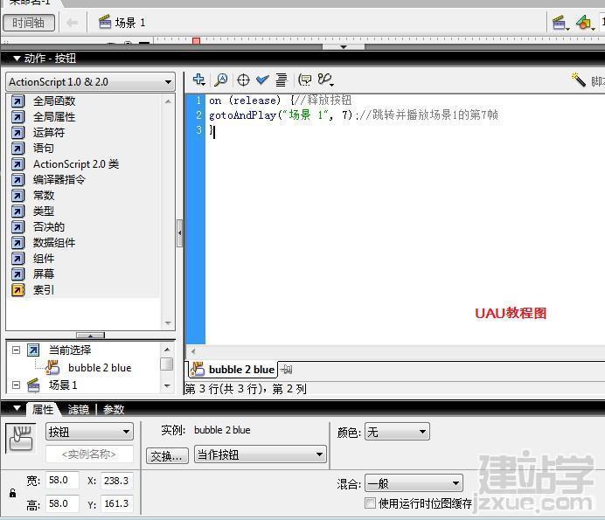Open the 常数 category

tap(44, 196)
